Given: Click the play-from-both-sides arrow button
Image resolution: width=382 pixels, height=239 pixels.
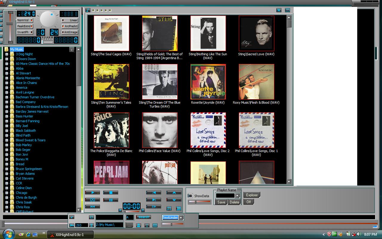Looking at the screenshot, I should coord(93,207).
